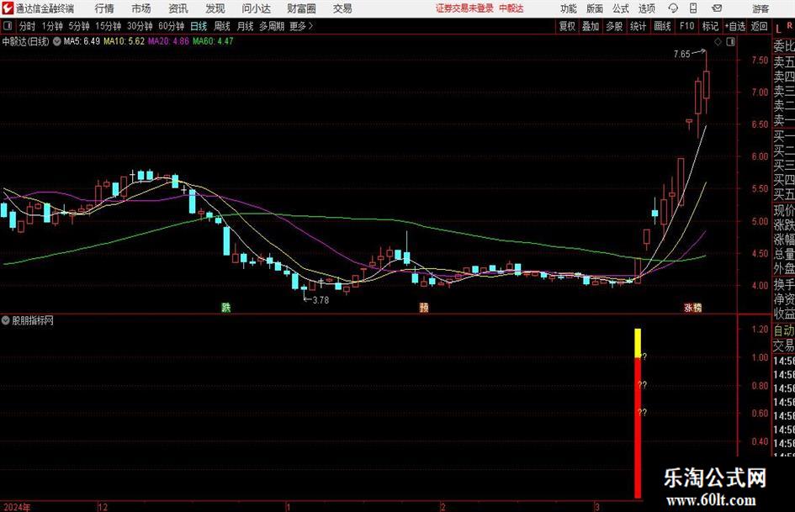Open the 版面 menu
Image resolution: width=795 pixels, height=512 pixels.
click(595, 8)
